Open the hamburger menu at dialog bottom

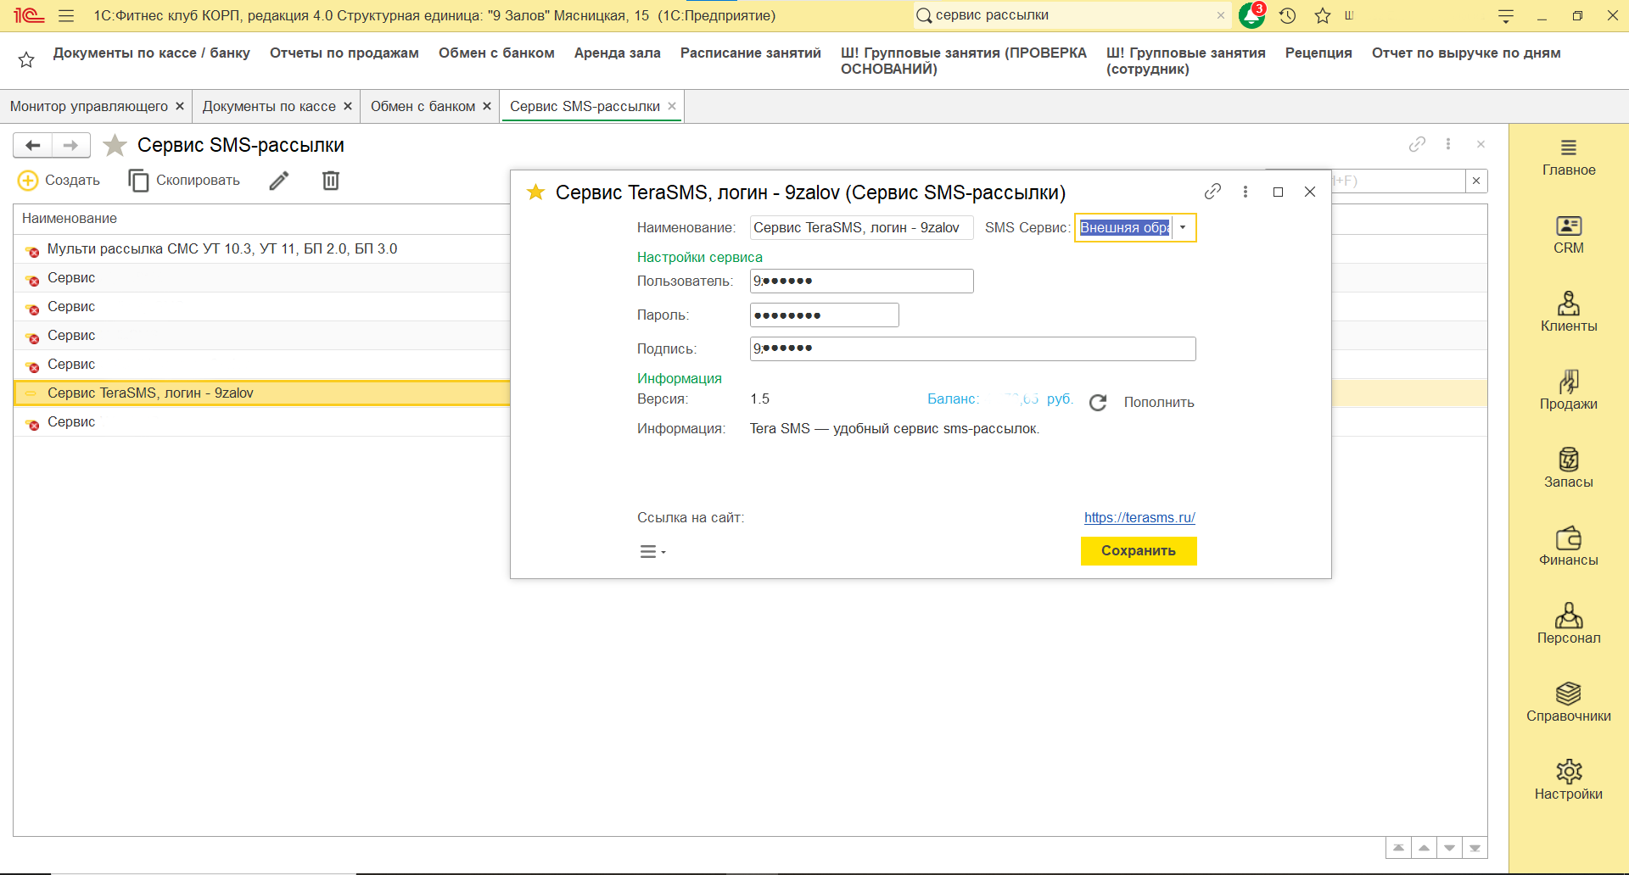tap(652, 552)
